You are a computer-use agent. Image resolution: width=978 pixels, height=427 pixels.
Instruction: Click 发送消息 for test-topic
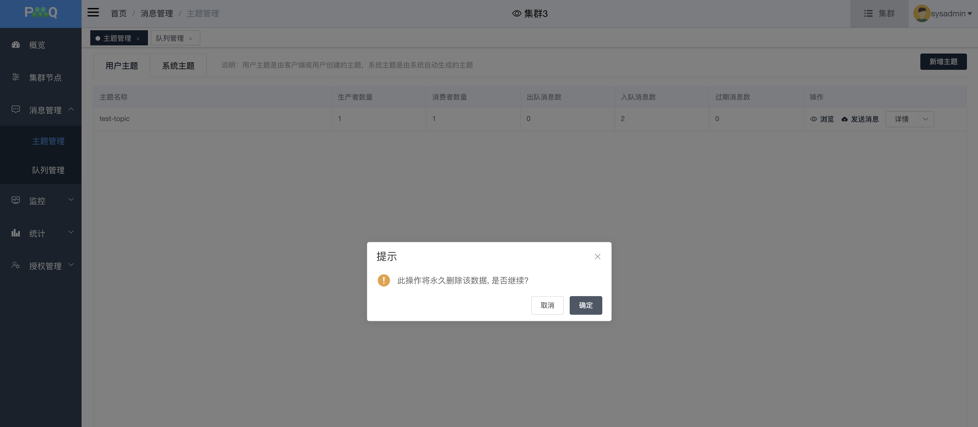coord(860,119)
